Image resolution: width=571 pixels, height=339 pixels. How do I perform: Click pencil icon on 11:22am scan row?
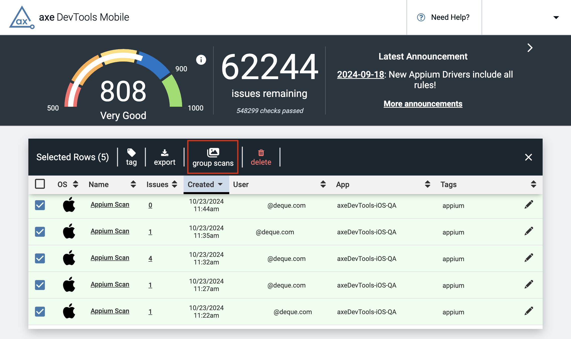point(529,311)
